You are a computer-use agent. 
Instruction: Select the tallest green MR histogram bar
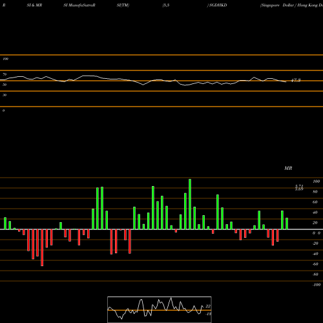pyautogui.click(x=190, y=204)
